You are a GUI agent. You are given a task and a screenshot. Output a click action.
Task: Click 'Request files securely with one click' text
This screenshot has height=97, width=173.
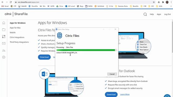point(122,85)
